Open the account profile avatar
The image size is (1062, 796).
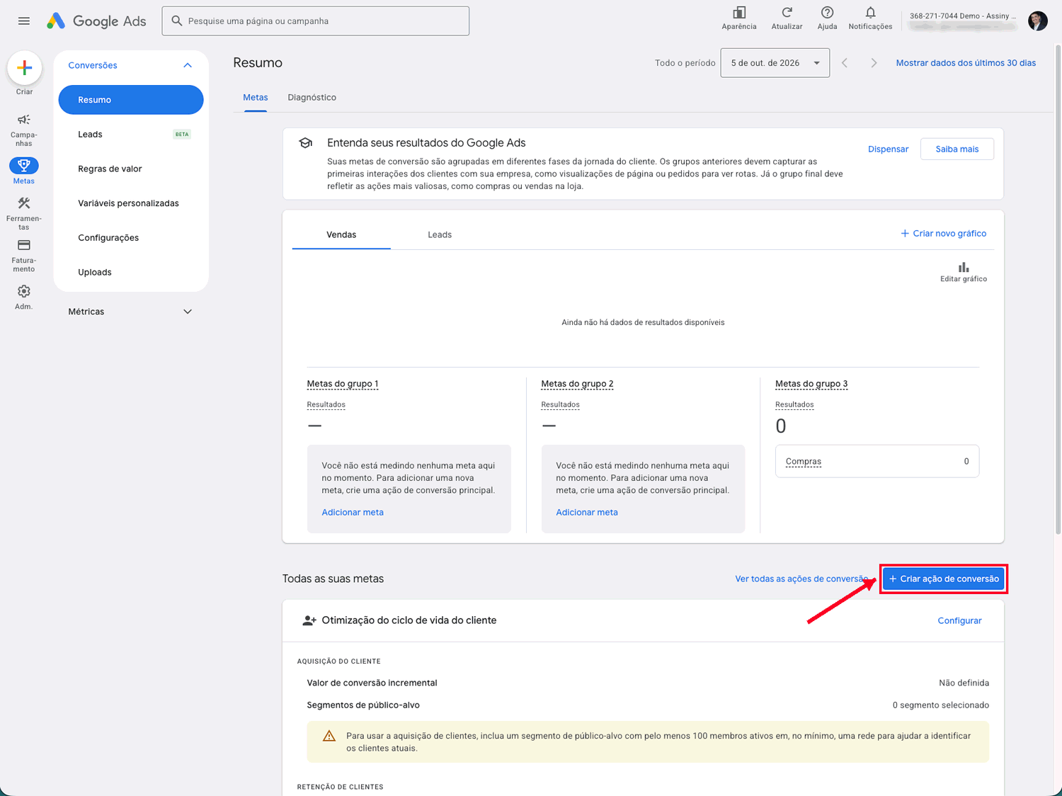(x=1038, y=21)
